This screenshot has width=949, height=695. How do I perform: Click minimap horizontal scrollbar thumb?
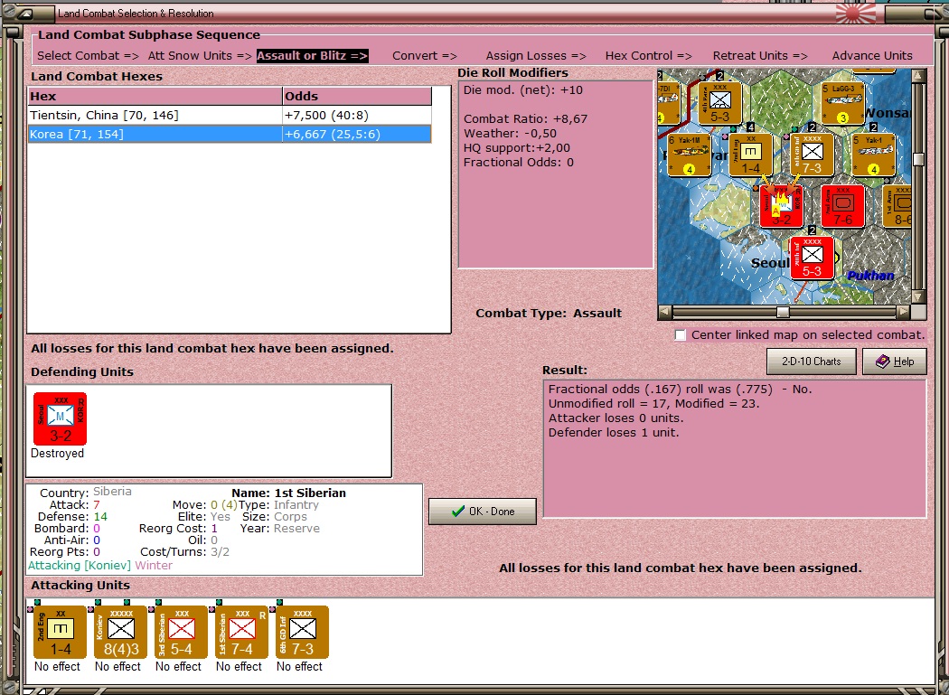[x=783, y=313]
